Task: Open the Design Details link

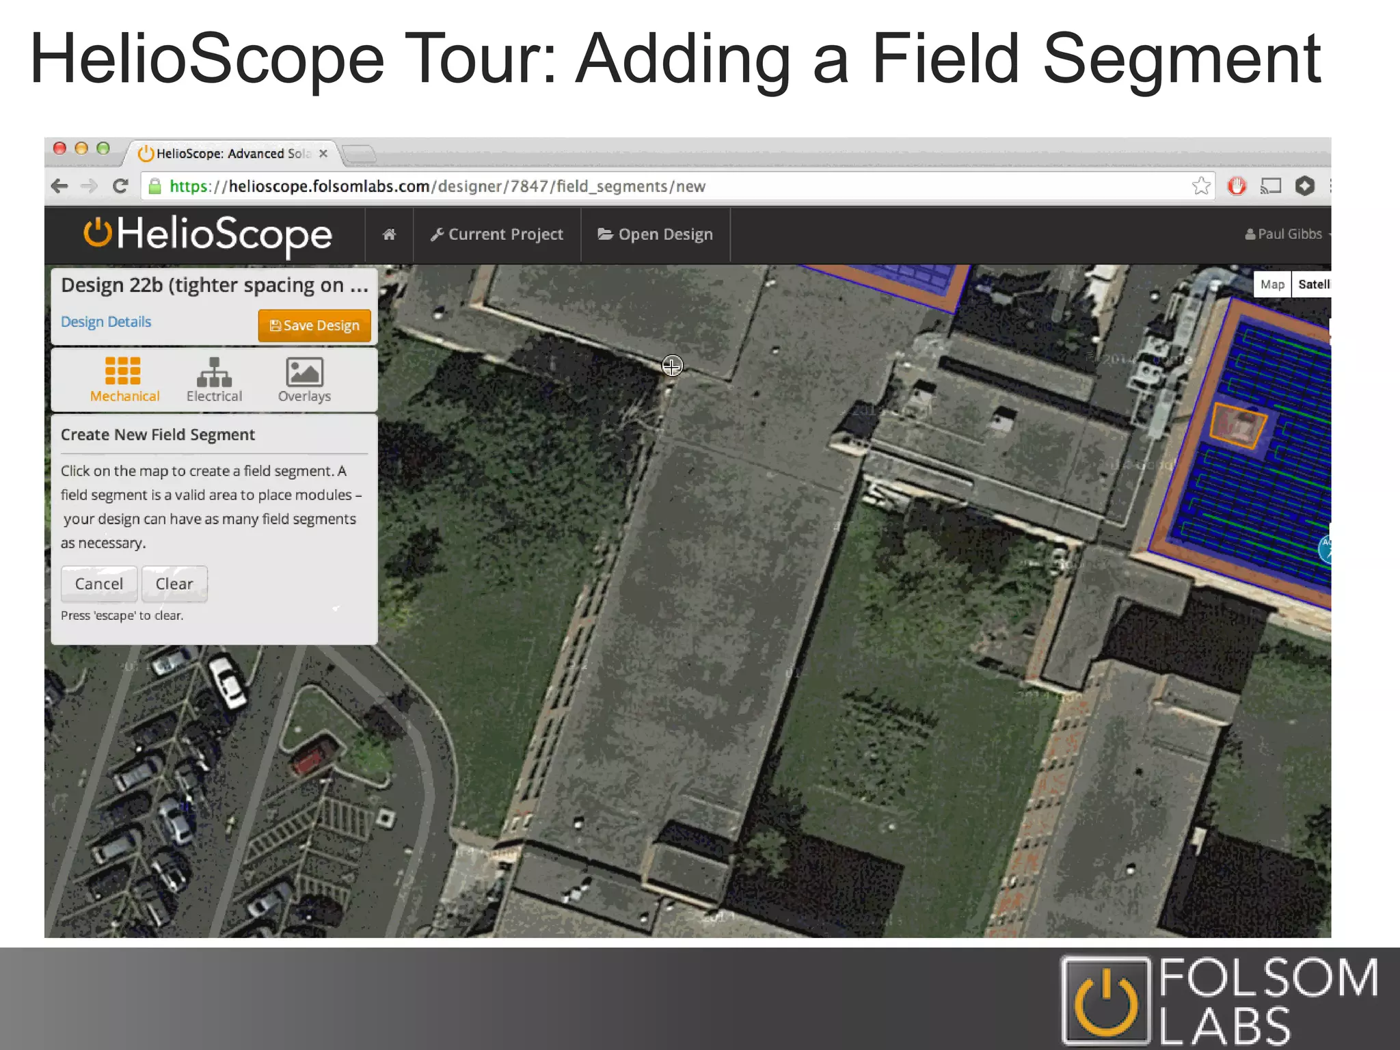Action: click(x=106, y=322)
